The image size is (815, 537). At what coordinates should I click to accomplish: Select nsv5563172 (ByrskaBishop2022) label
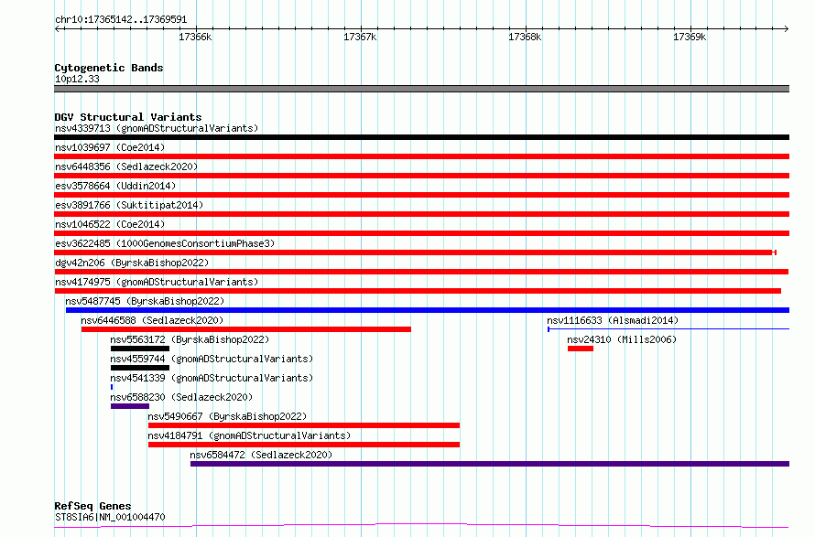coord(190,339)
